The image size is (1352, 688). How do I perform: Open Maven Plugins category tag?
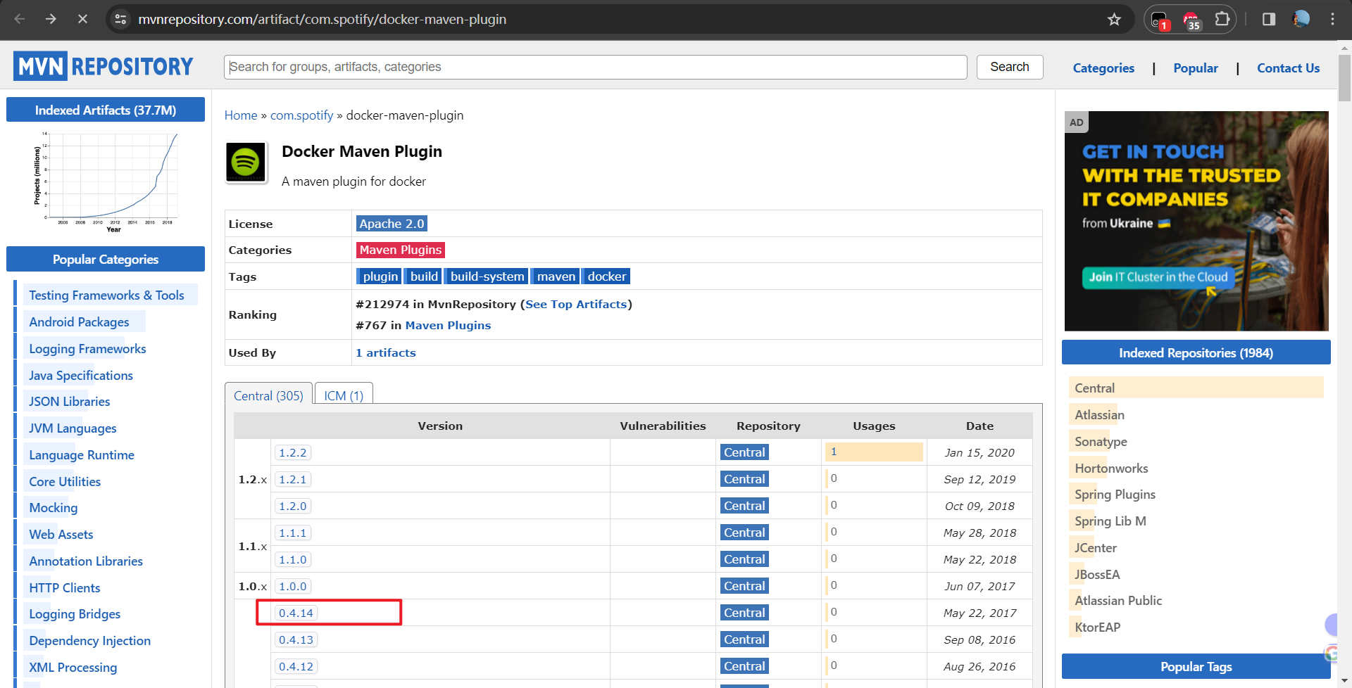(400, 250)
